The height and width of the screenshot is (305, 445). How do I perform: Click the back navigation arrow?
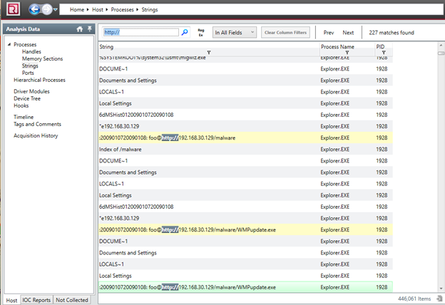35,10
